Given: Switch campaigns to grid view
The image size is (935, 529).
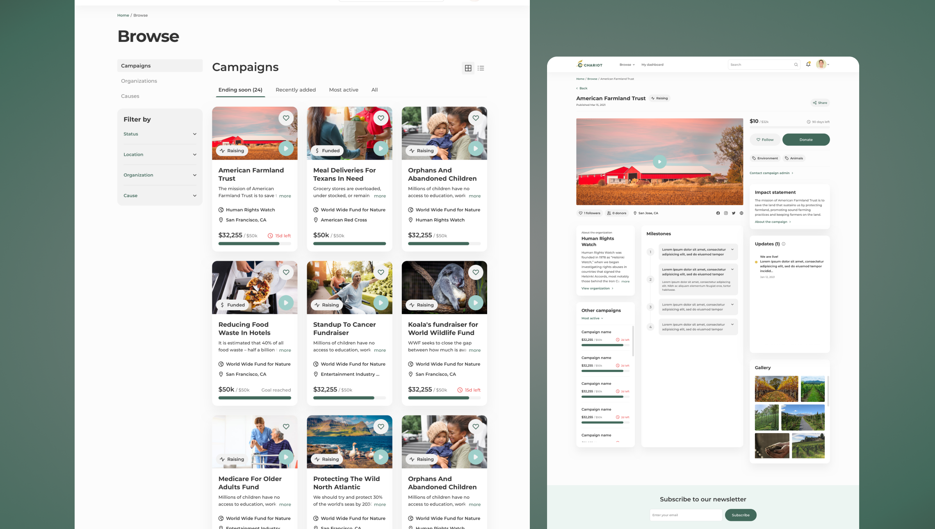Looking at the screenshot, I should (468, 68).
